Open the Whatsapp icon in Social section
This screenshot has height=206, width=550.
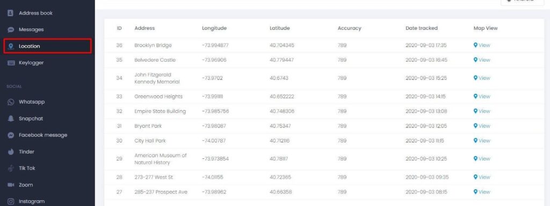tap(11, 102)
